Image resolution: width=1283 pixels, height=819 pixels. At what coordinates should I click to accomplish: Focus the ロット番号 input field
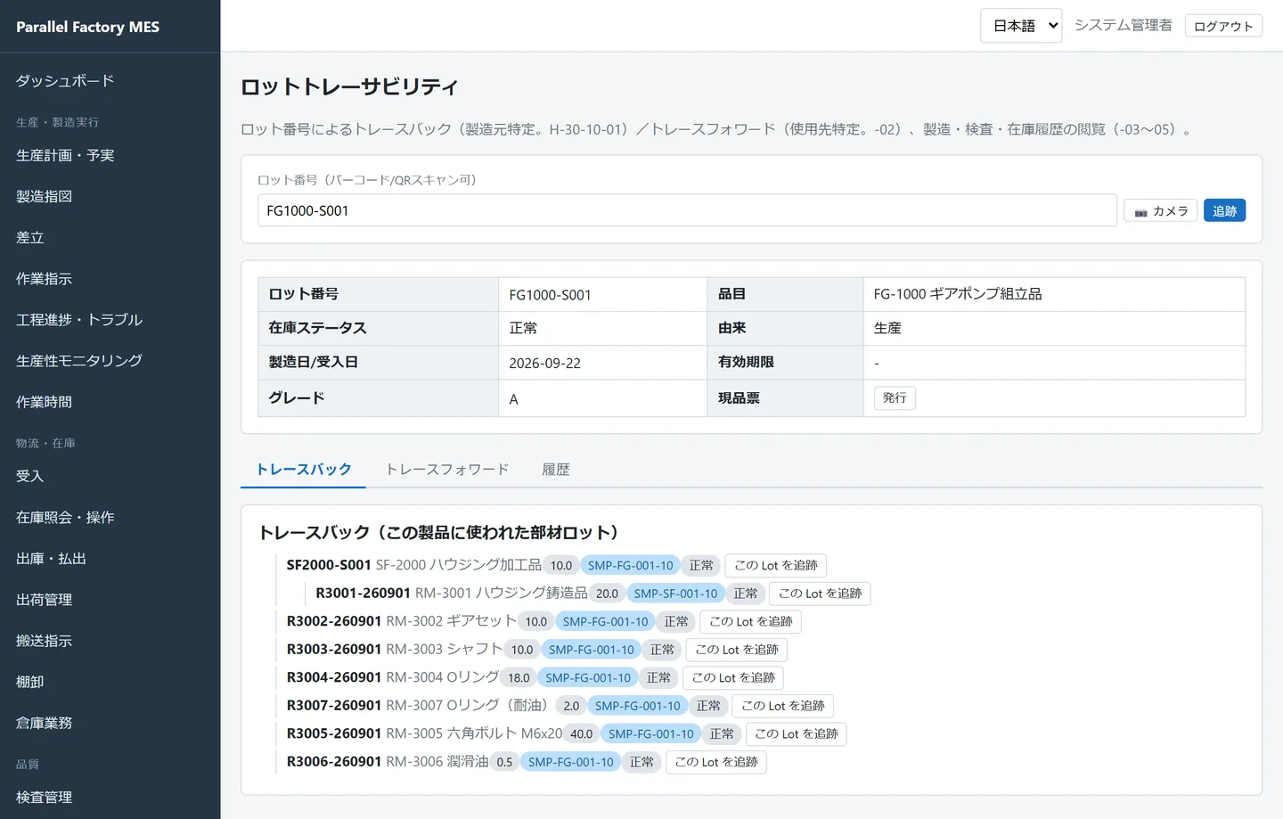tap(687, 210)
